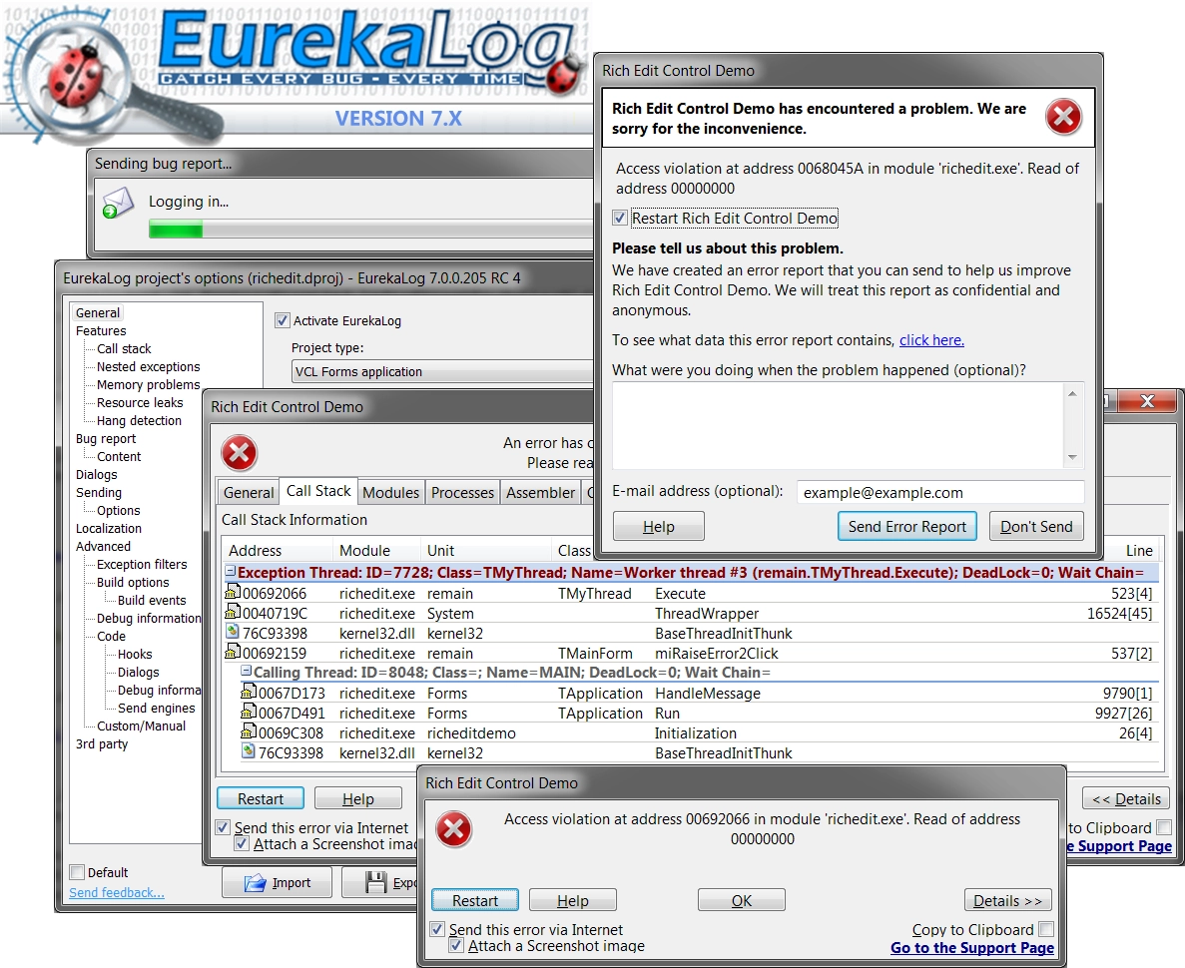Viewport: 1185px width, 968px height.
Task: Toggle Attach a Screenshot image in Call Stack dialog
Action: (241, 844)
